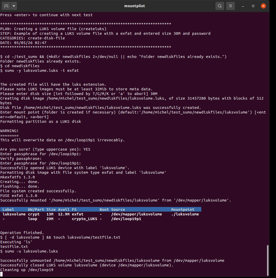The height and width of the screenshot is (278, 276).
Task: Click the '/dev/mapper/luksvolume' source cell
Action: (x=137, y=214)
